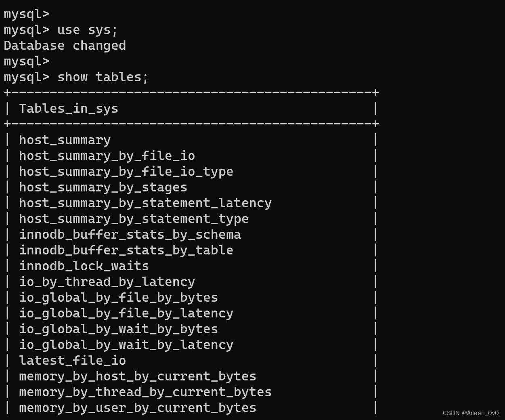
Task: Click the CSDN @Aileen_0v0 watermark
Action: coord(470,413)
